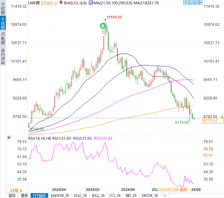
Task: Click the orange 66.96 RSI axis value
Action: pos(208,155)
